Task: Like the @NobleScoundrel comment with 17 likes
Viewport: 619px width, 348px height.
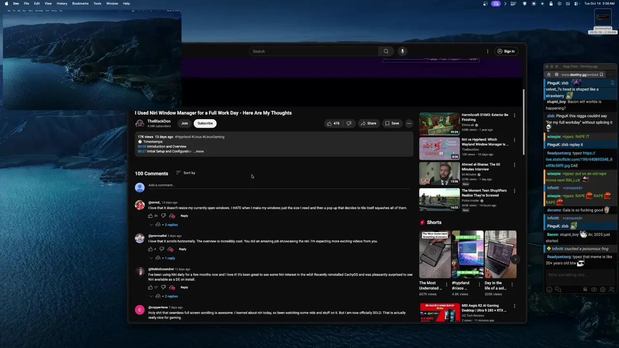Action: pos(150,288)
